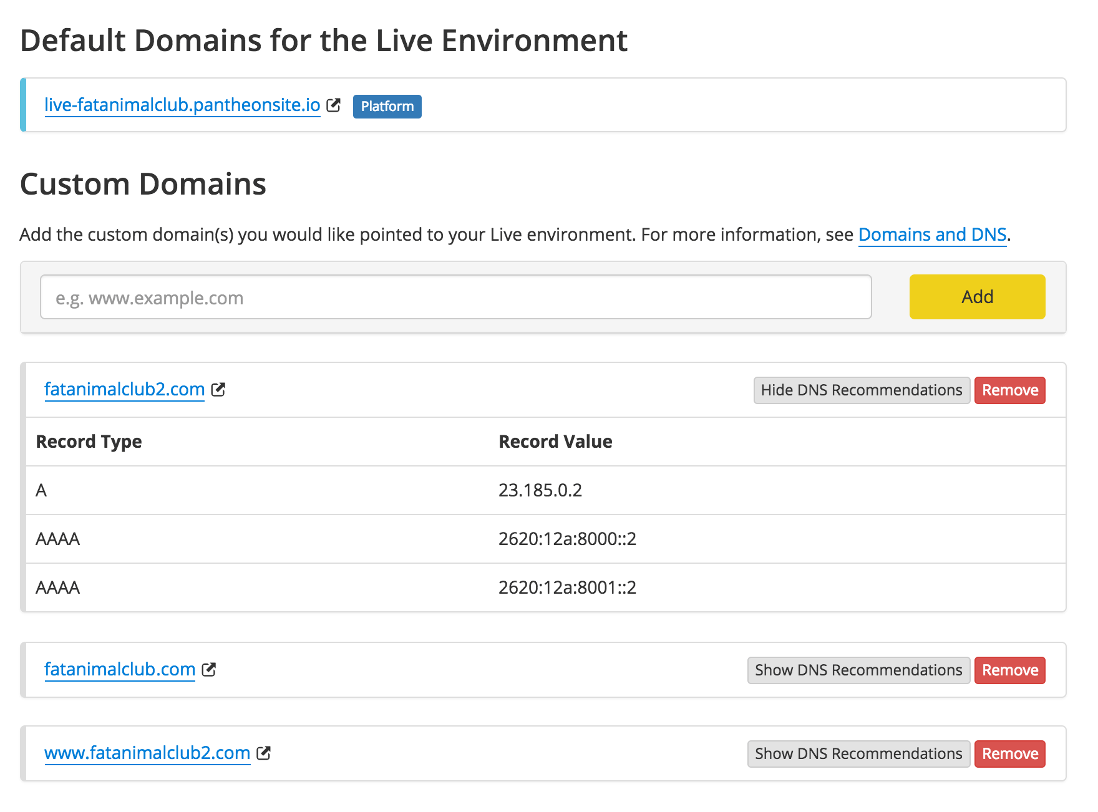
Task: Select the 23.185.0.2 record value
Action: click(x=540, y=490)
